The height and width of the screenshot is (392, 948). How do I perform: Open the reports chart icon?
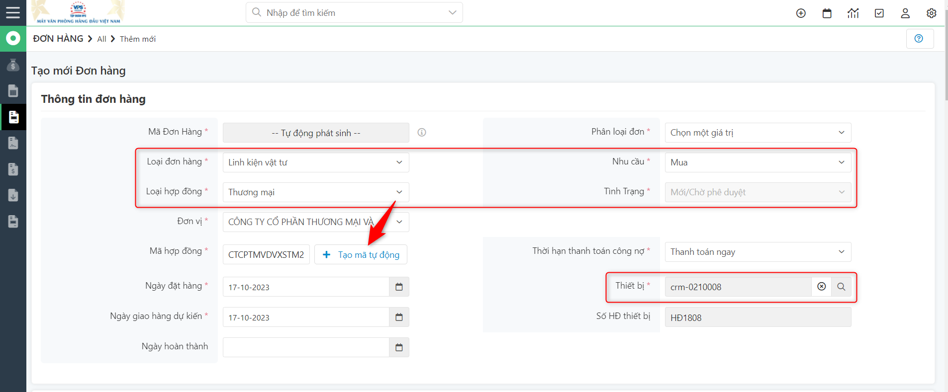(x=853, y=13)
